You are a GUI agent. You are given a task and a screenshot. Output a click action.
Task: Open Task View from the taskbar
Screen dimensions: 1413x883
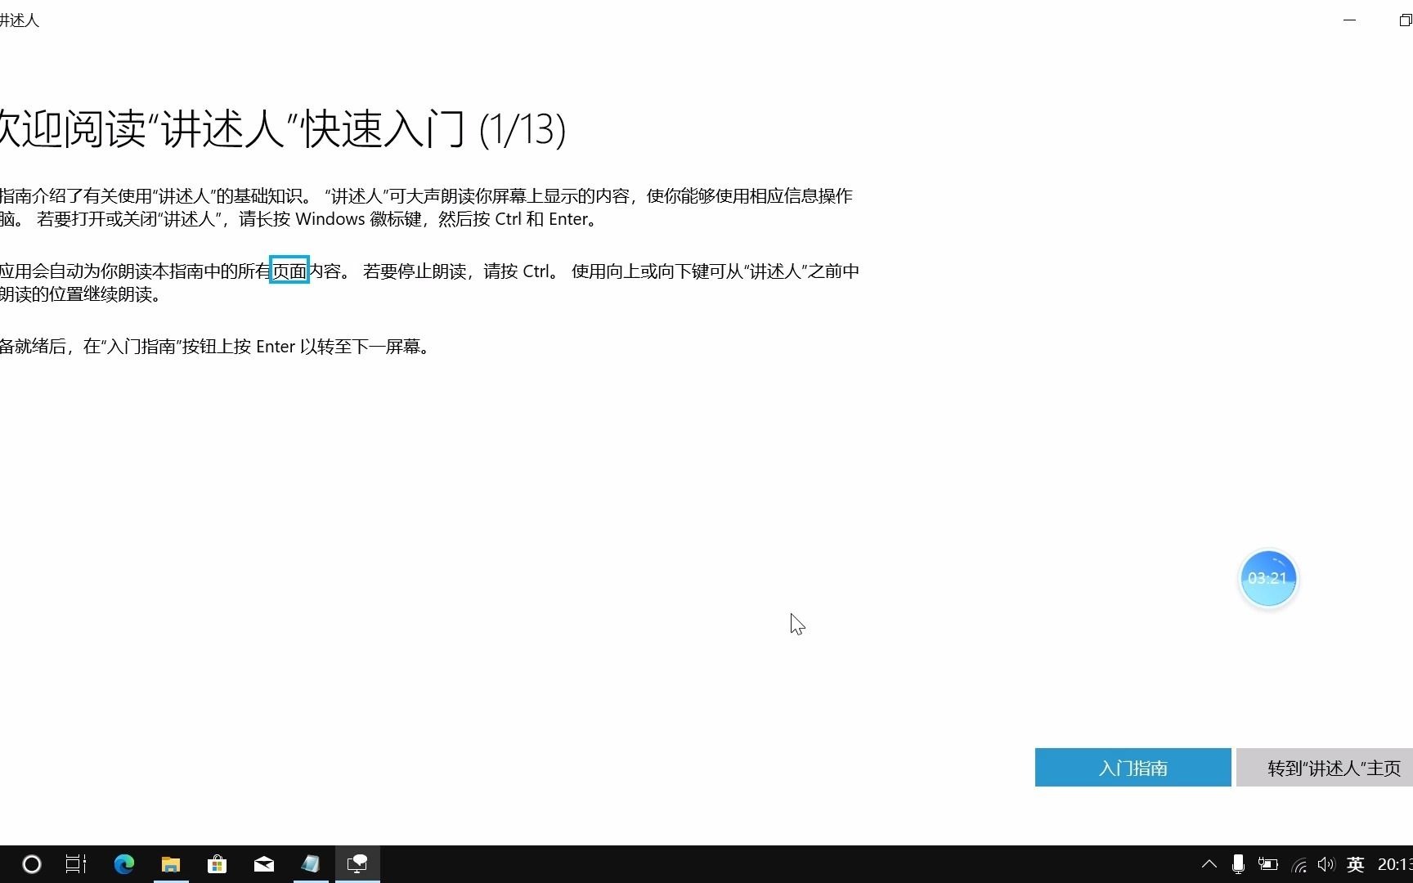[76, 864]
